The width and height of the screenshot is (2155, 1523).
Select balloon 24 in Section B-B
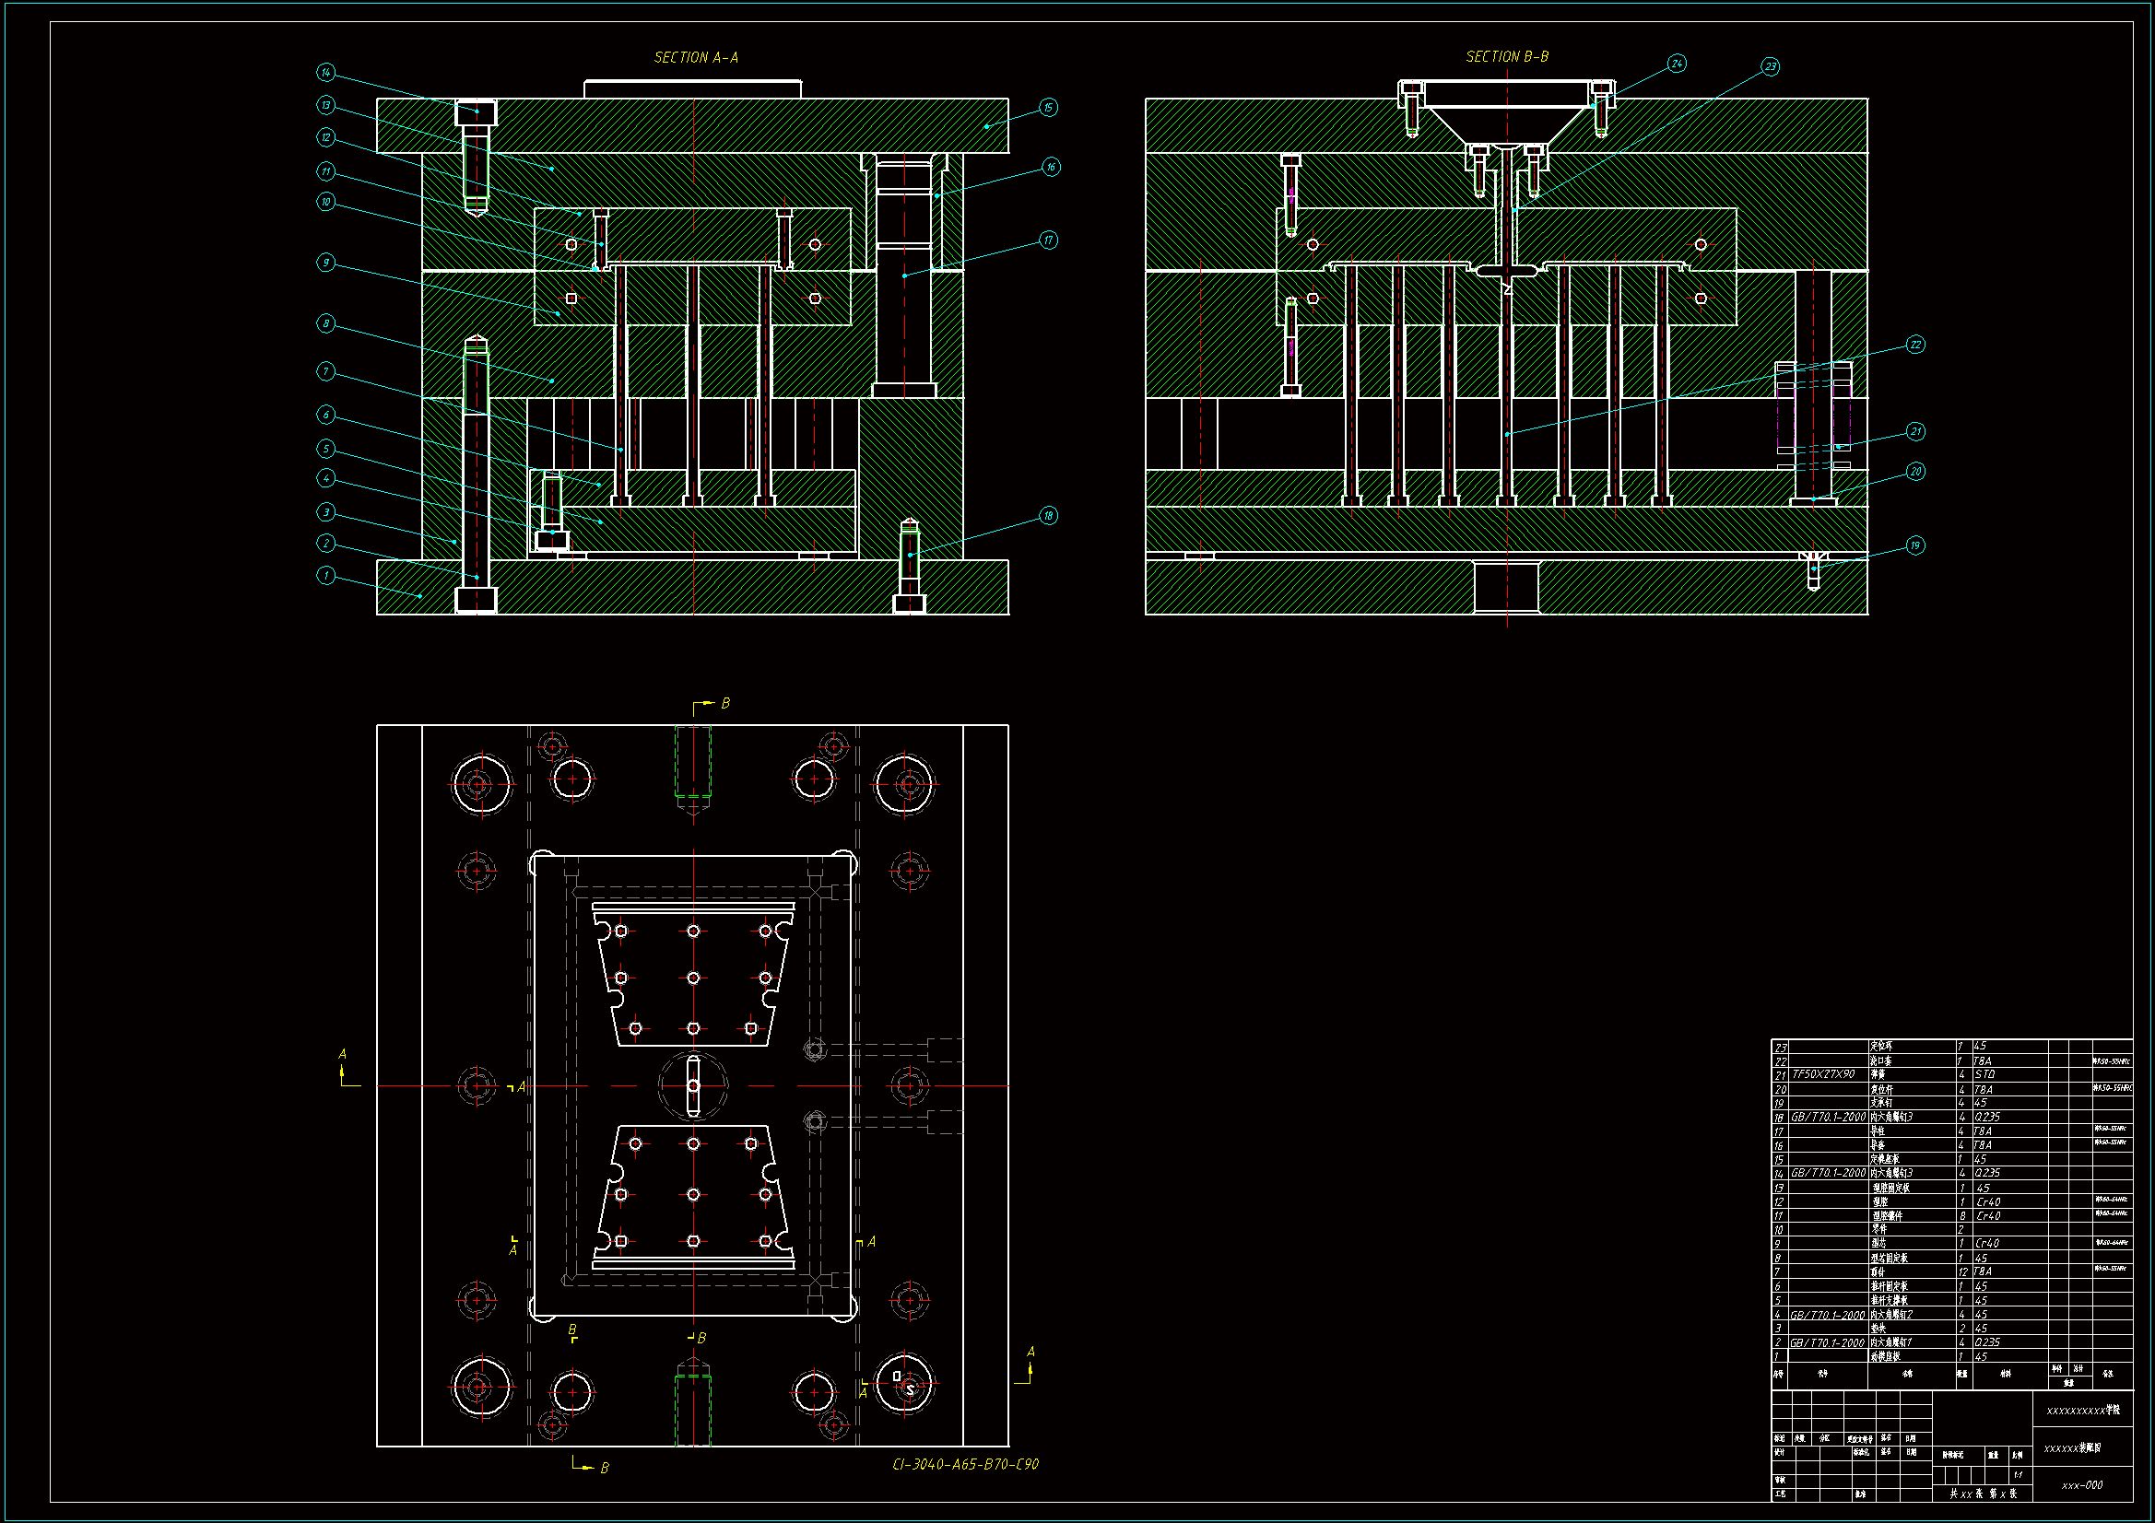point(1677,64)
